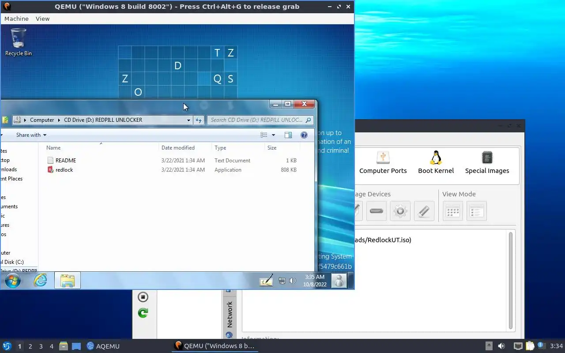This screenshot has width=565, height=353.
Task: Click the hard disk device button in AQEMU
Action: pos(377,211)
